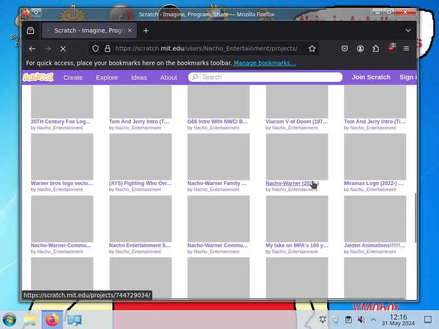Viewport: 439px width, 329px height.
Task: Open the 20TH Century Fox Log... project link
Action: pyautogui.click(x=61, y=121)
